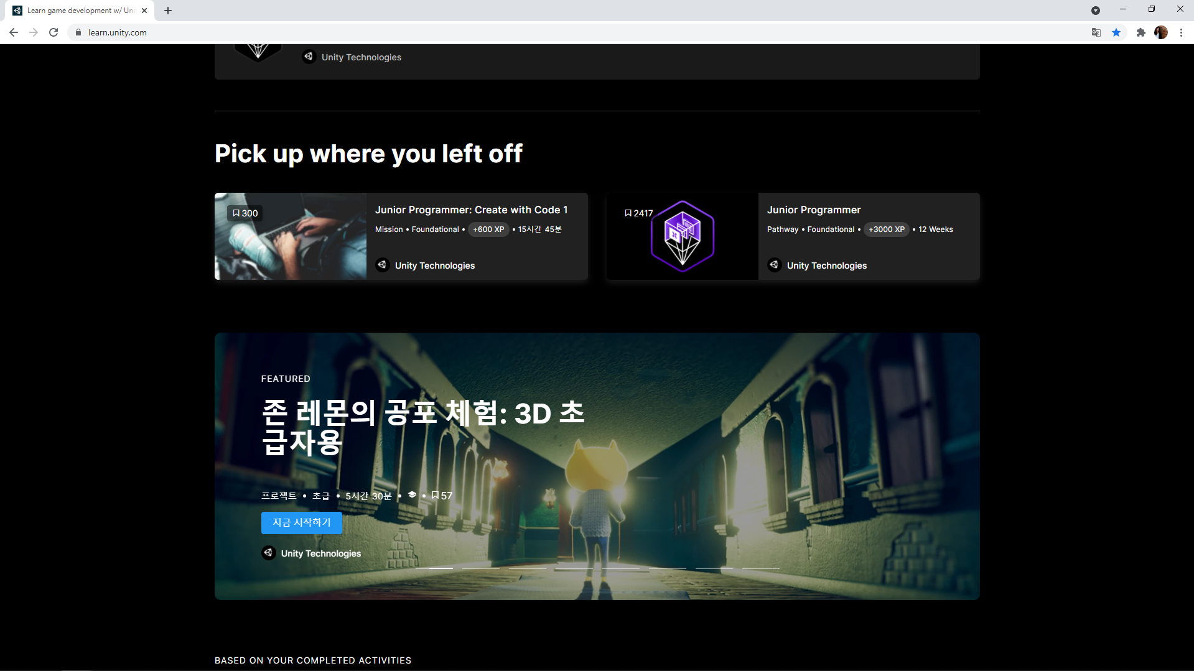Select the third featured carousel slide indicator

pyautogui.click(x=528, y=568)
